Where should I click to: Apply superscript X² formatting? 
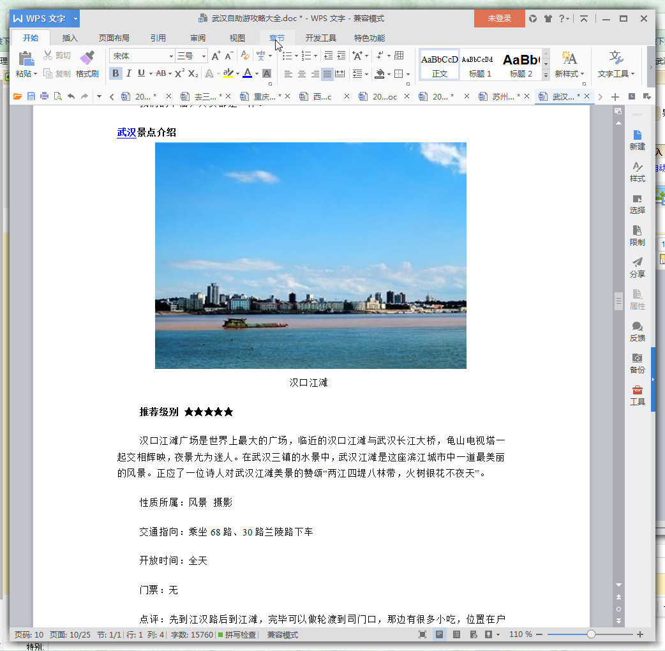tap(179, 73)
